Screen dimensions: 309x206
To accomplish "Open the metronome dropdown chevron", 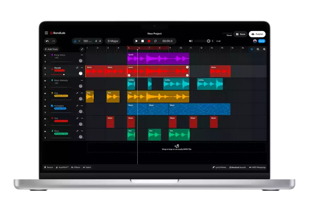I will click(79, 41).
